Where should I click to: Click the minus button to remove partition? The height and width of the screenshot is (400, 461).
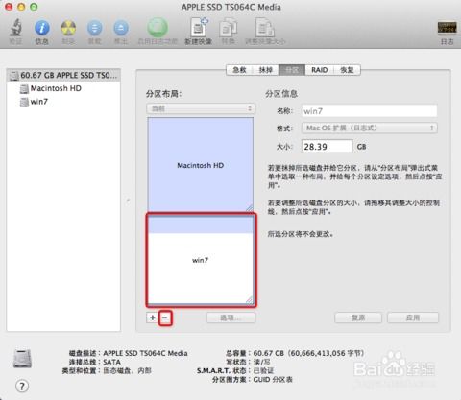click(165, 318)
